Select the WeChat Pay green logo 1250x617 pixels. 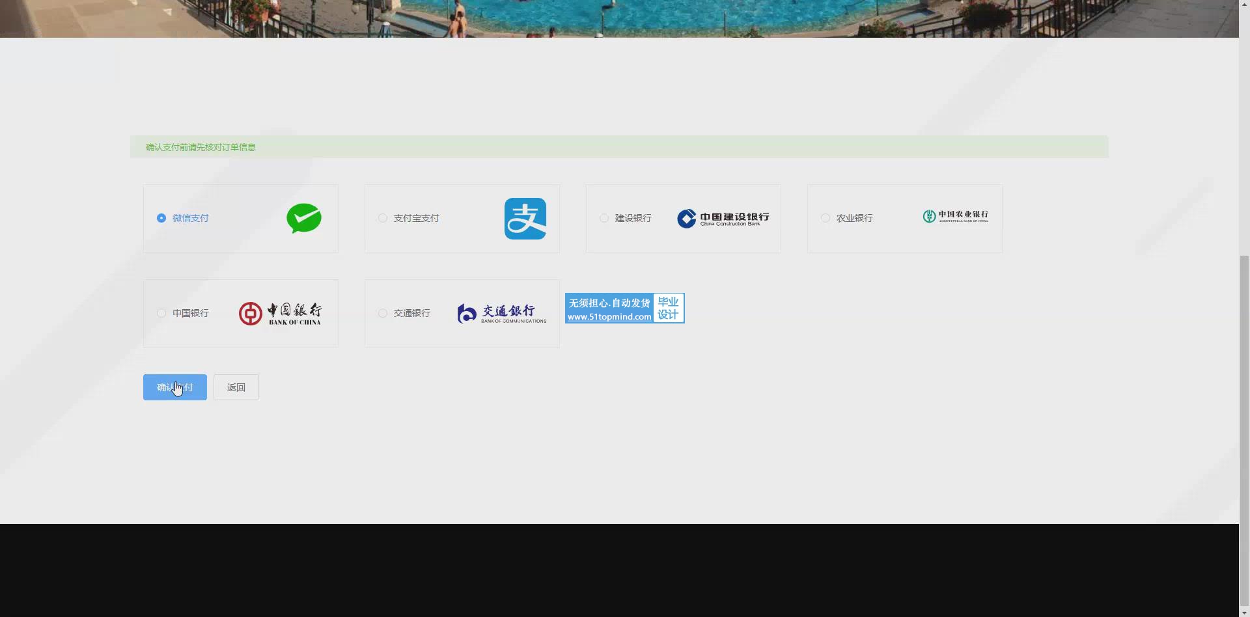click(304, 219)
